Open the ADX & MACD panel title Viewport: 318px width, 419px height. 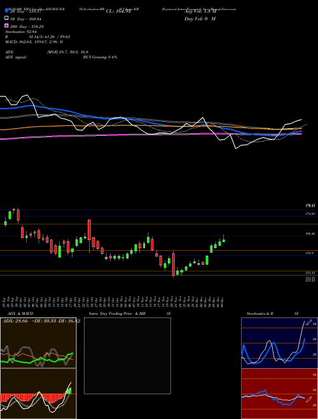[x=20, y=314]
